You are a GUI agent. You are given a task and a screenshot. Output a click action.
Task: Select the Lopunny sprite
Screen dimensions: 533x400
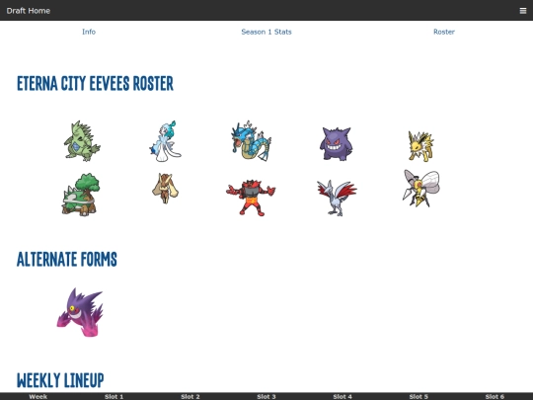point(165,188)
